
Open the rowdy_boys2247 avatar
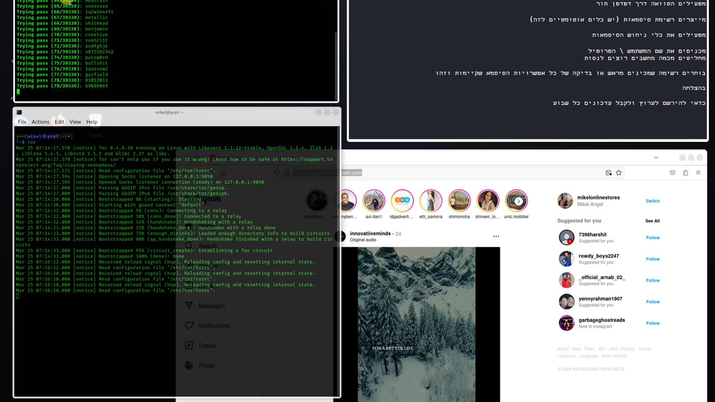[x=566, y=259]
